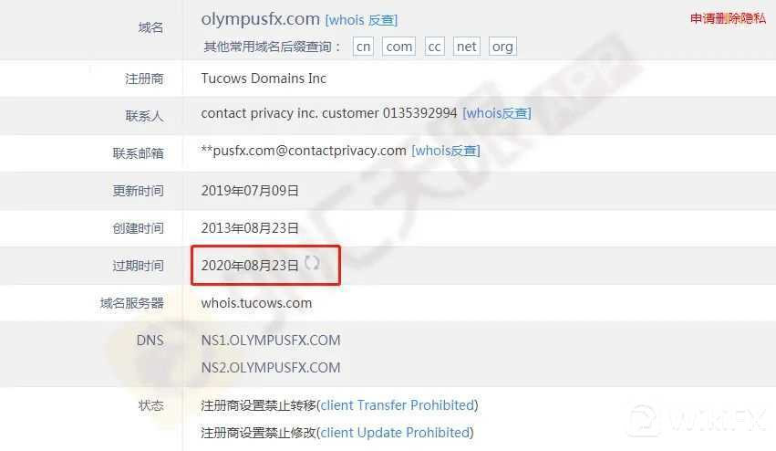Click 申请删除隐私 red link
776x451 pixels.
pyautogui.click(x=728, y=18)
